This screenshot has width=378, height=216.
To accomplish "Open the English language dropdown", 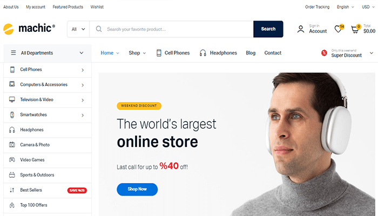I will pos(345,7).
